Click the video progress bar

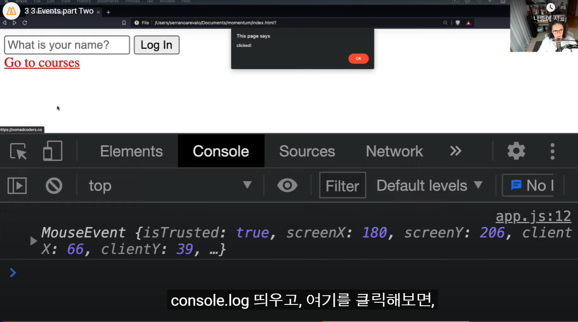[289, 321]
